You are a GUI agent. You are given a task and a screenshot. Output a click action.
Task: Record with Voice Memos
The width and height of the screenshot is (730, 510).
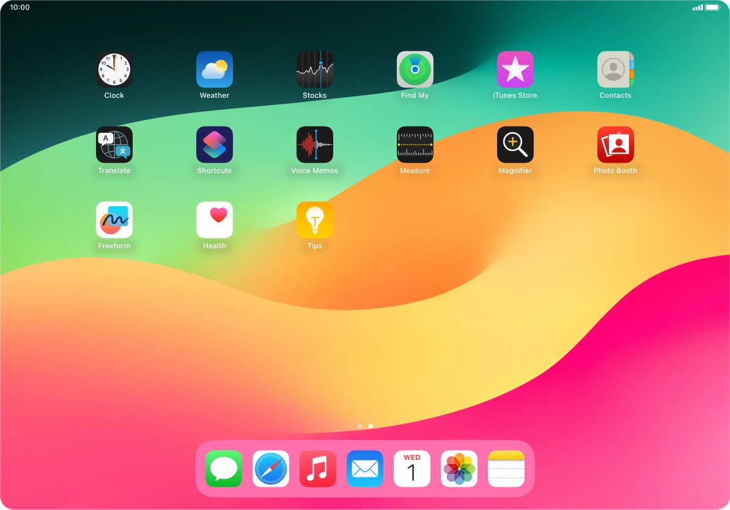tap(314, 144)
